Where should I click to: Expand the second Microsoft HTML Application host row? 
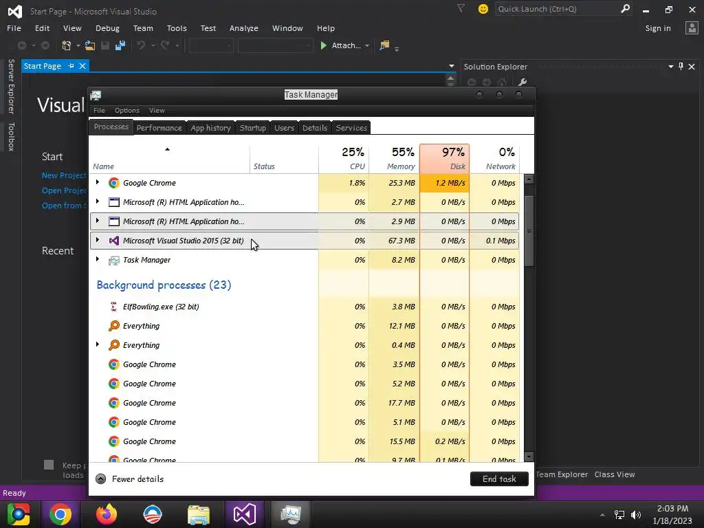pos(98,221)
